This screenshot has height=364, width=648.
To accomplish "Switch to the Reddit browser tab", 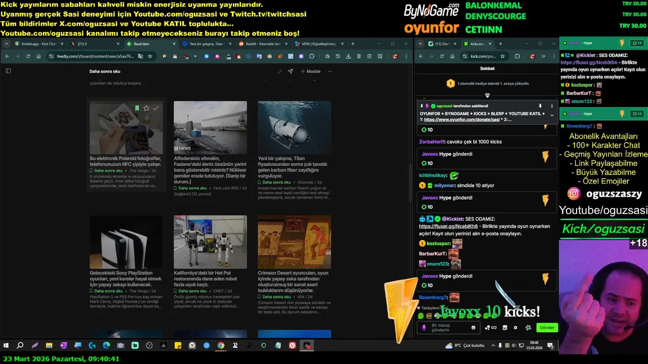I will (x=262, y=44).
